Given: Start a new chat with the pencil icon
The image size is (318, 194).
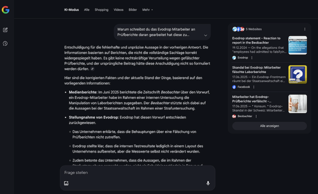Looking at the screenshot, I should click(x=5, y=30).
